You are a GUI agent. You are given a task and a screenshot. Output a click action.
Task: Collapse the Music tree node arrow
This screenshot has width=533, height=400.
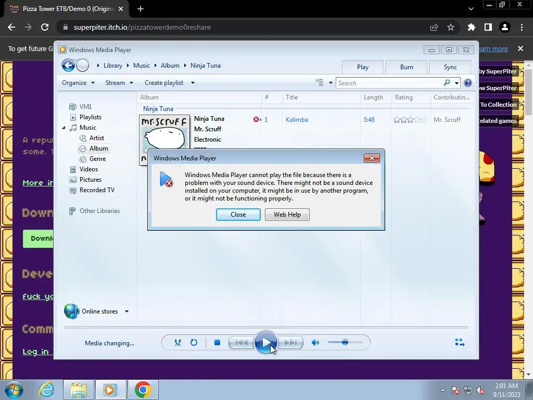tap(64, 128)
